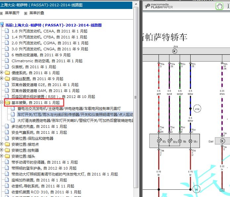The height and width of the screenshot is (197, 230).
Task: Click the 菜单折叠 collapse-all button
Action: click(37, 13)
